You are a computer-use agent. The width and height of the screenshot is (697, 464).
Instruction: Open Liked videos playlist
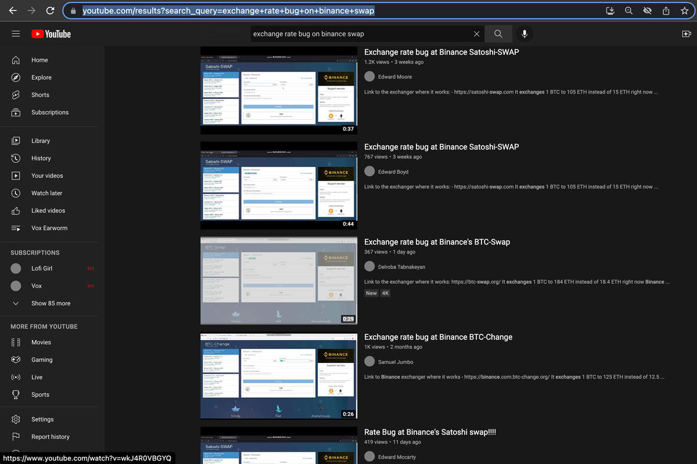[x=49, y=210]
